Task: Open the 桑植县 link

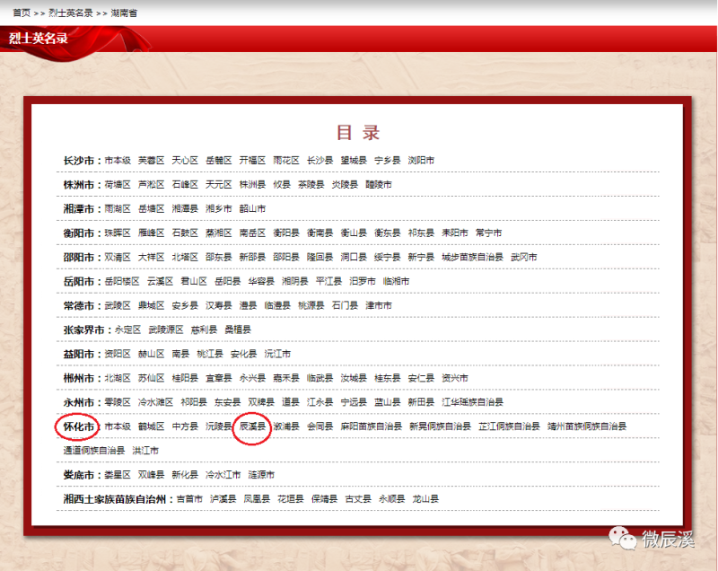Action: [x=238, y=329]
